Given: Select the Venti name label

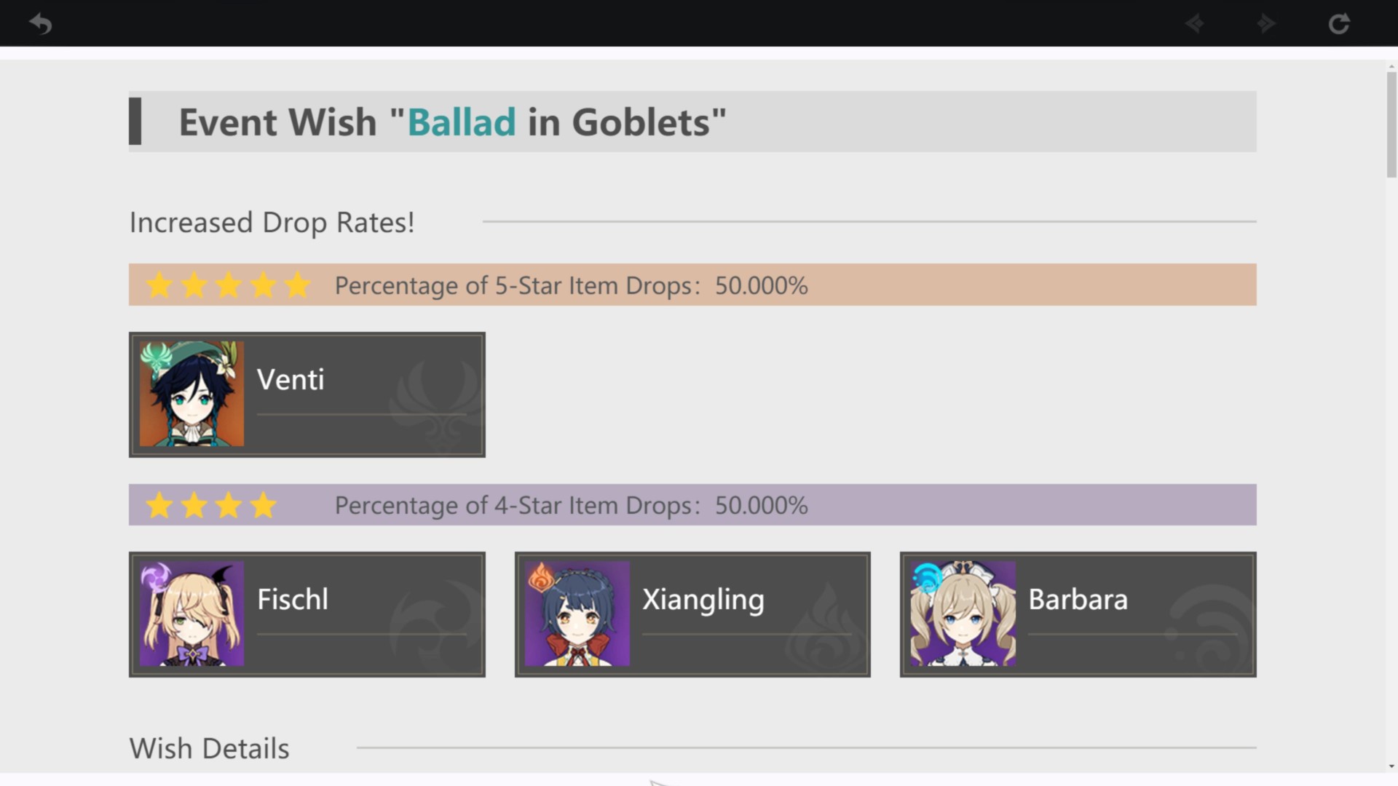Looking at the screenshot, I should click(x=291, y=380).
